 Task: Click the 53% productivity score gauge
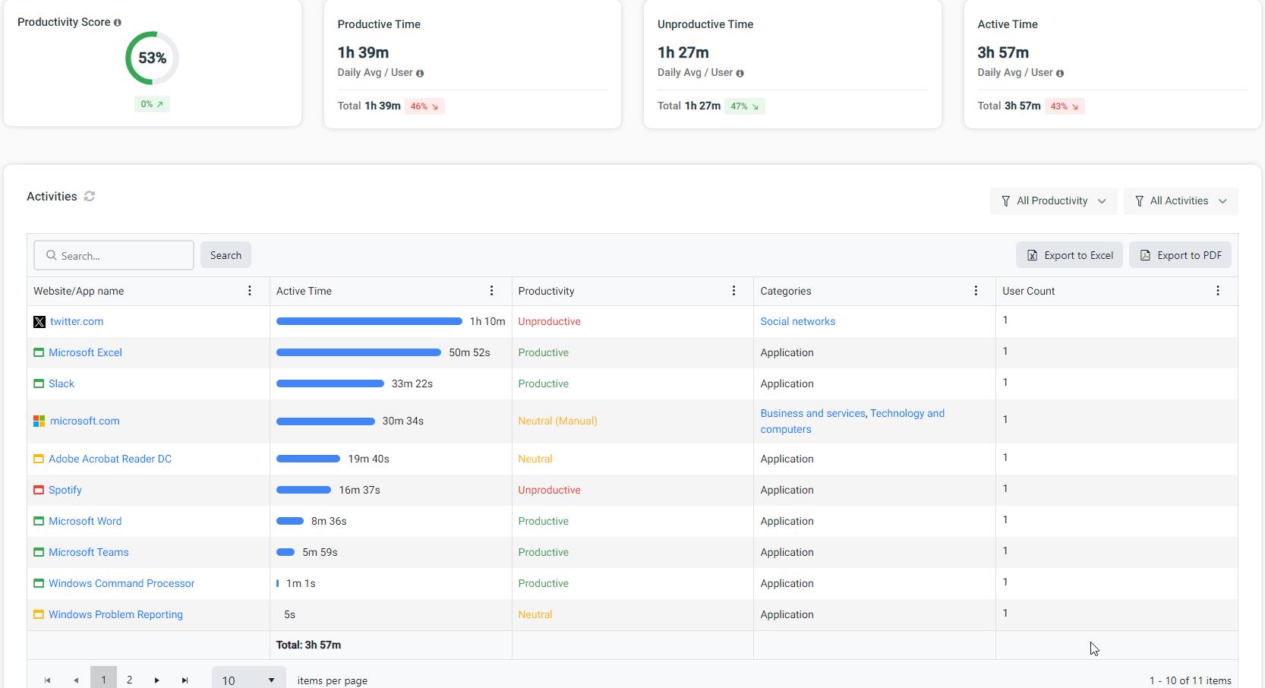(x=152, y=58)
